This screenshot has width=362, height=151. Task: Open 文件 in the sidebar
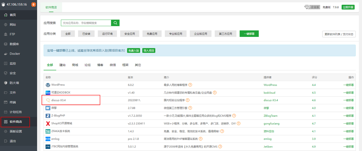pos(18,93)
